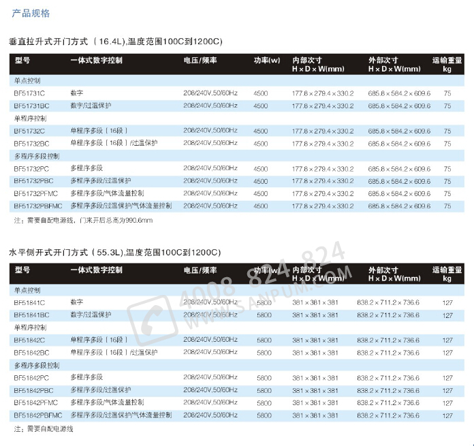The image size is (474, 446).
Task: Select the BF51732C row label
Action: [29, 131]
